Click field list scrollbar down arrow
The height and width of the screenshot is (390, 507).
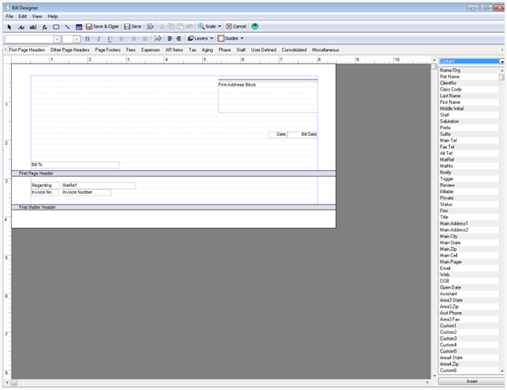pos(502,371)
